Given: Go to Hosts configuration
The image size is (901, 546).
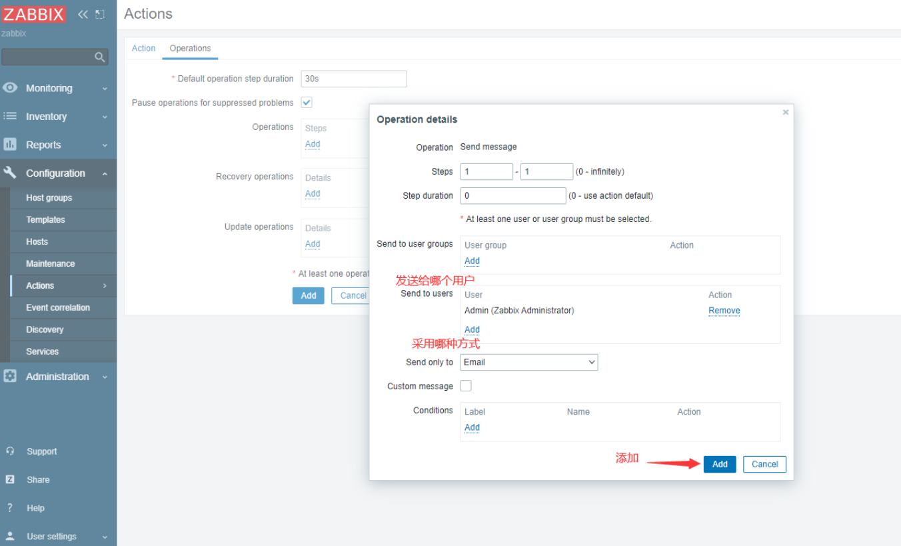Looking at the screenshot, I should tap(37, 241).
